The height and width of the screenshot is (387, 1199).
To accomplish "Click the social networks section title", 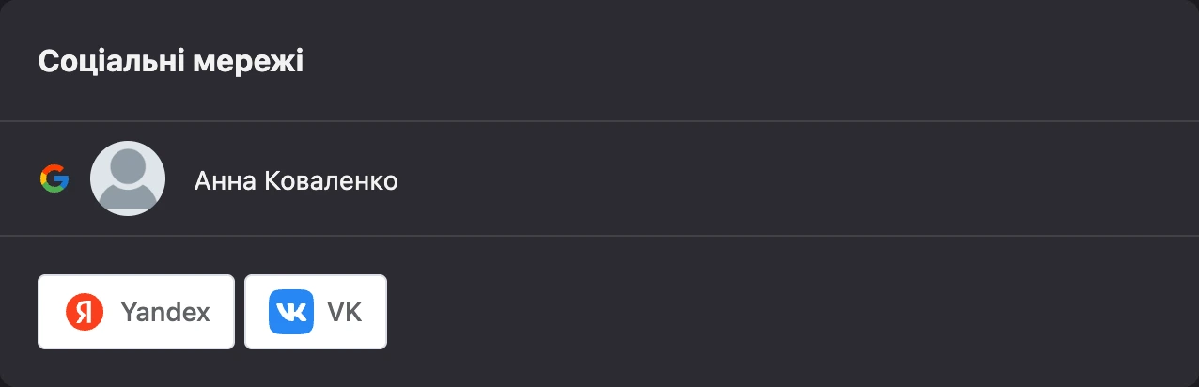I will pyautogui.click(x=170, y=62).
